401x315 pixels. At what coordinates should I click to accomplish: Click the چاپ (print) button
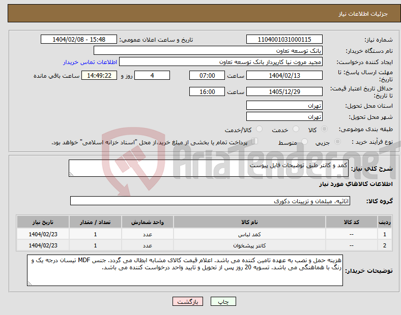coord(223,301)
